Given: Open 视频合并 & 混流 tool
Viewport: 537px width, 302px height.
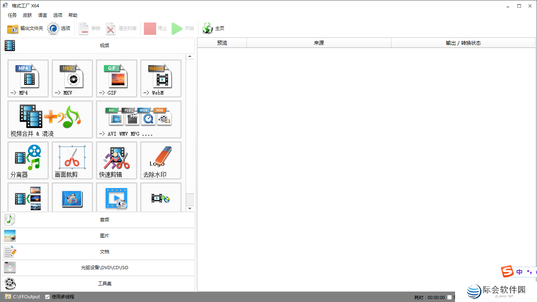Looking at the screenshot, I should pyautogui.click(x=50, y=119).
